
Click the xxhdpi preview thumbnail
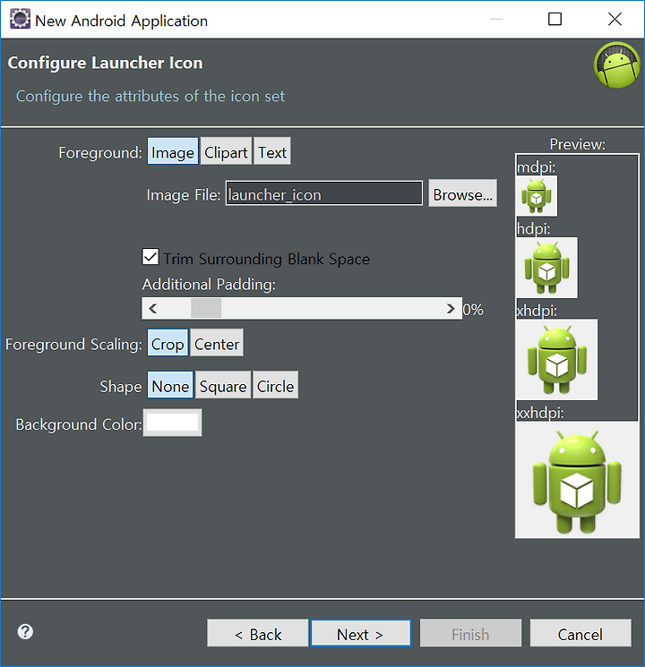[577, 480]
